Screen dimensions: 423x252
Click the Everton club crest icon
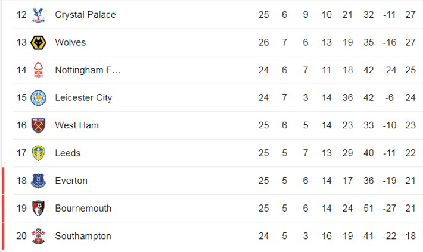pyautogui.click(x=39, y=181)
